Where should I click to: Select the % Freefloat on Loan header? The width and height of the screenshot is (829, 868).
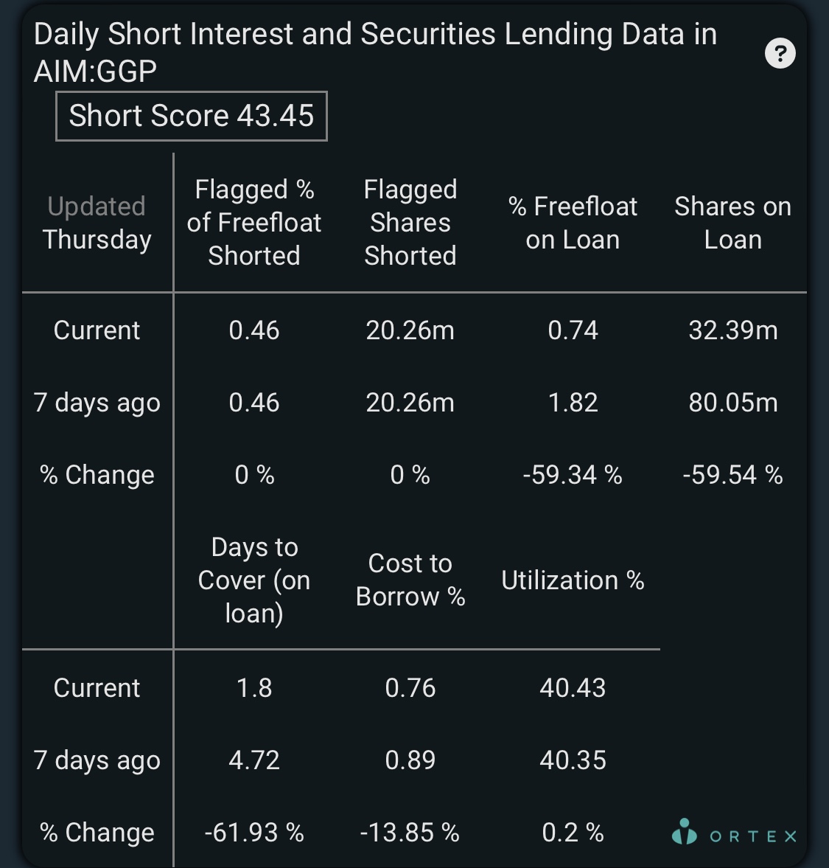573,223
